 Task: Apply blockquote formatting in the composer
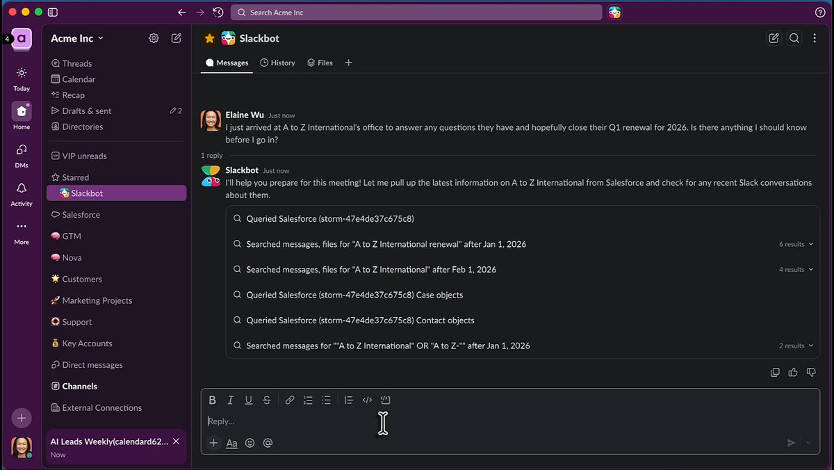tap(349, 400)
